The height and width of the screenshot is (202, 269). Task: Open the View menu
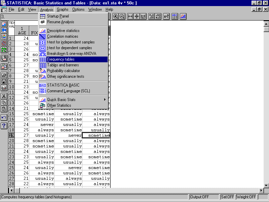(32, 9)
